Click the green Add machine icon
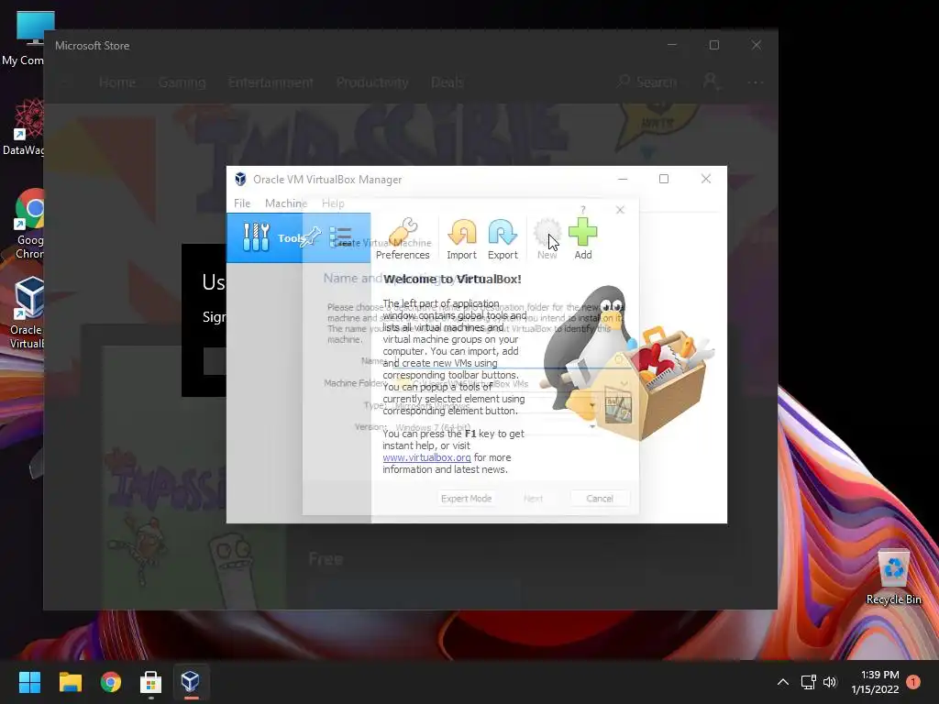 point(582,238)
